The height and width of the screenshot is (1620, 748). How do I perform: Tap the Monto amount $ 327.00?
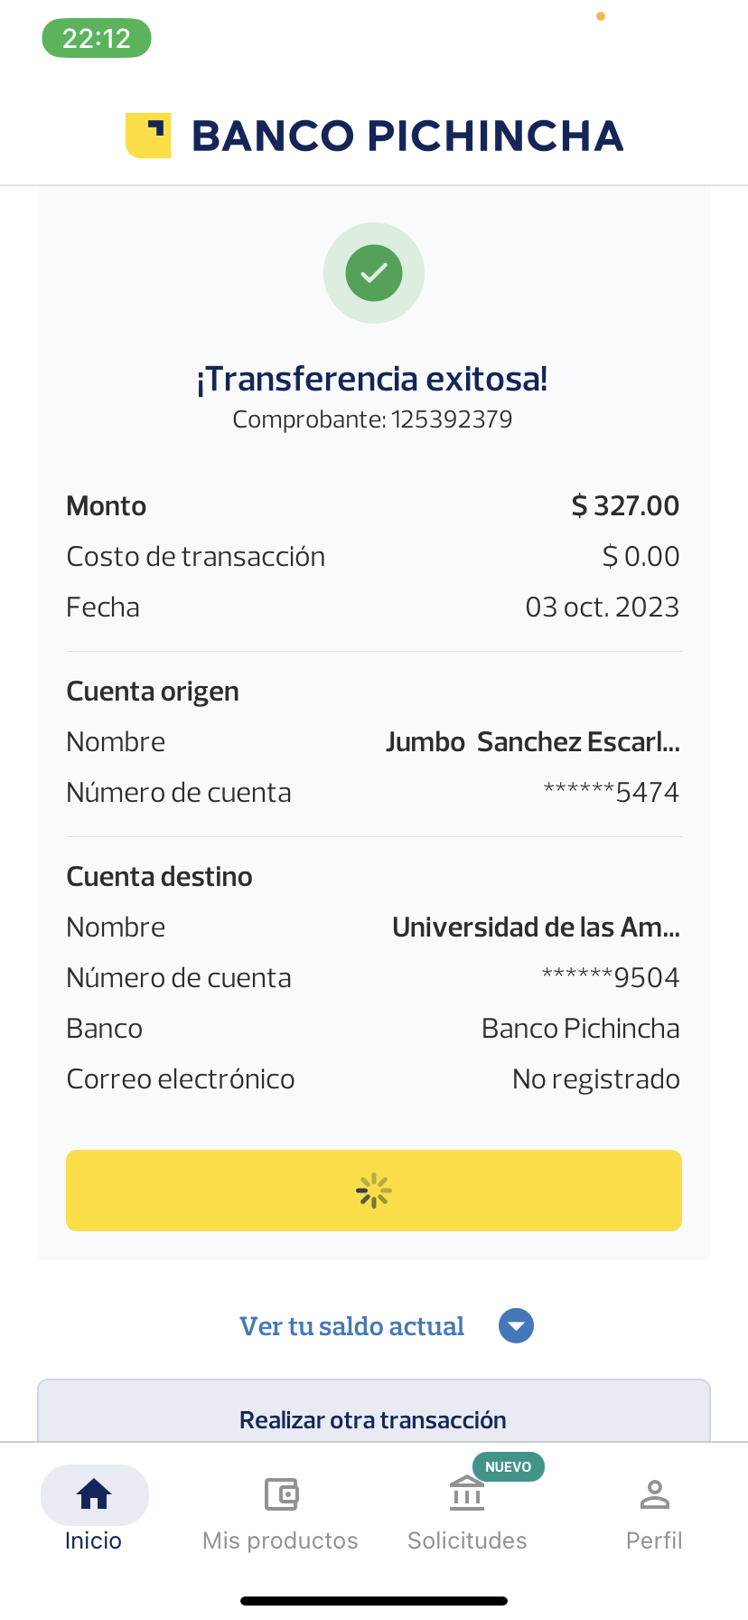tap(625, 506)
